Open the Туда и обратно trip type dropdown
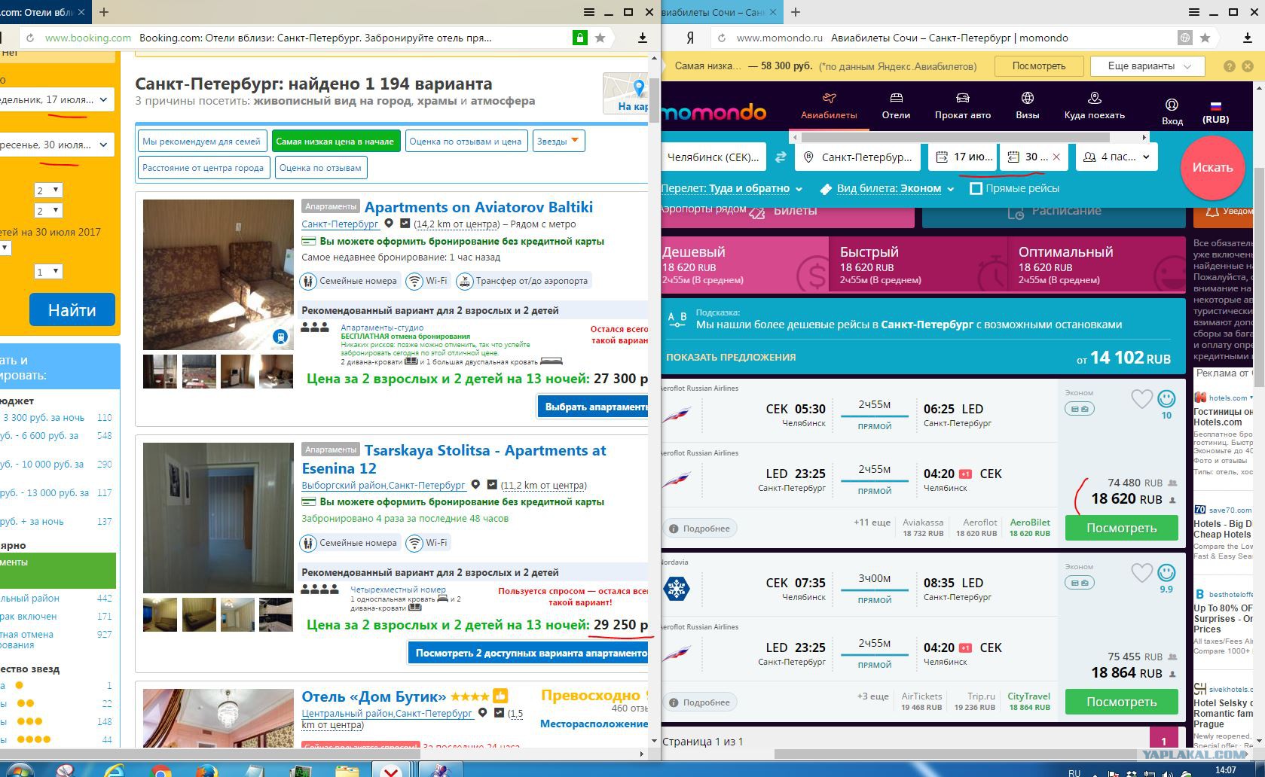1265x777 pixels. click(x=732, y=188)
